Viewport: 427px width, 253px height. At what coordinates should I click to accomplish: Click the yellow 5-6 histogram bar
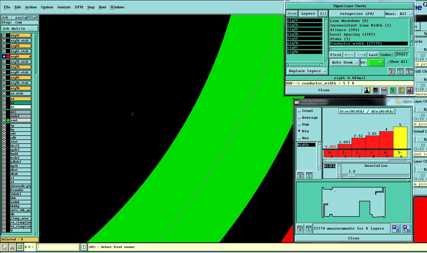tap(400, 138)
